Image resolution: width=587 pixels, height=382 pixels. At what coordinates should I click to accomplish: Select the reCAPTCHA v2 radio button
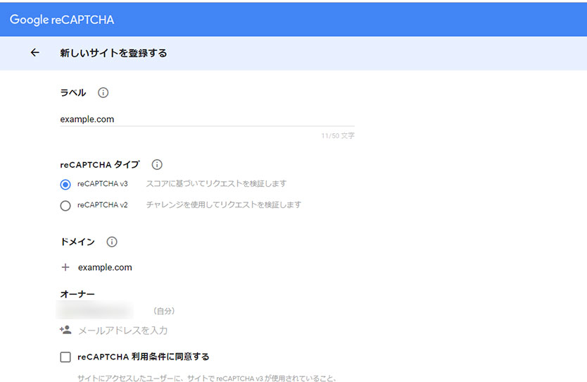[x=65, y=206]
